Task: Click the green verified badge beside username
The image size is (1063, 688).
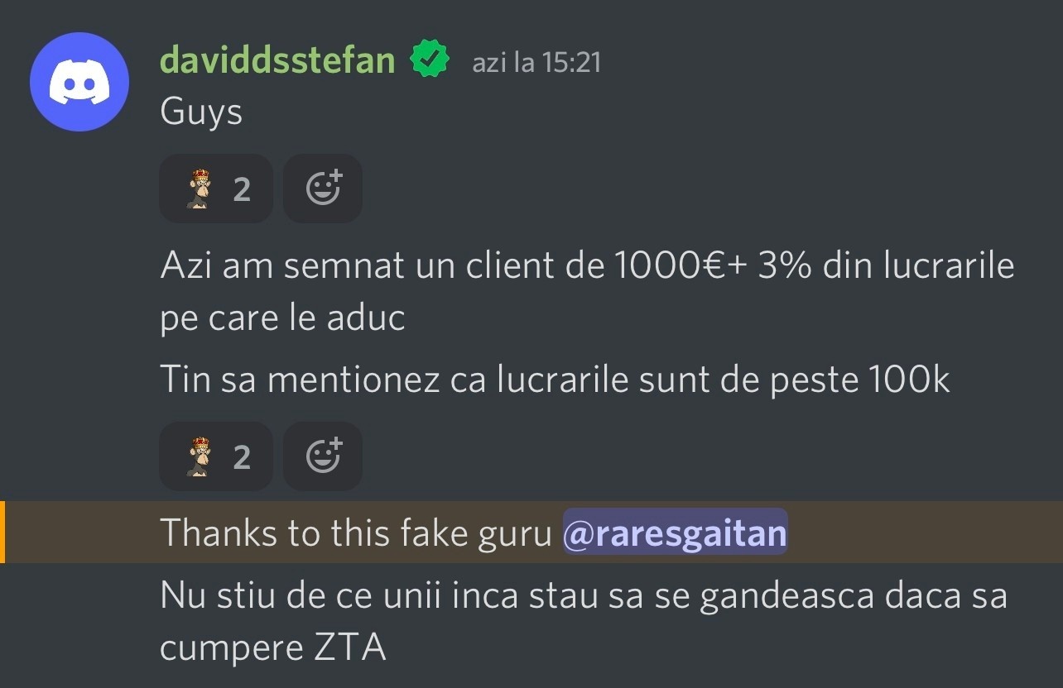Action: tap(430, 60)
